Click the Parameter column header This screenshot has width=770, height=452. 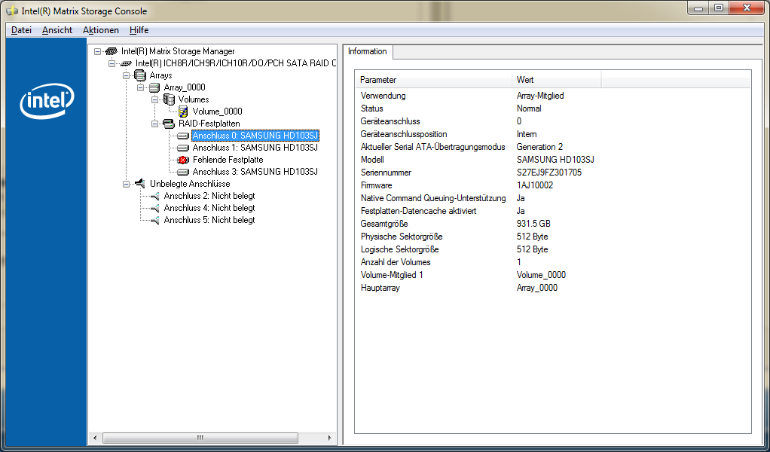(434, 80)
